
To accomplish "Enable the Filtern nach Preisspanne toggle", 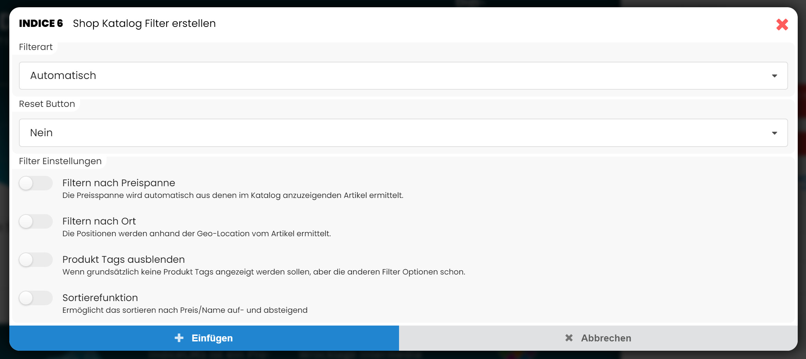I will tap(36, 183).
